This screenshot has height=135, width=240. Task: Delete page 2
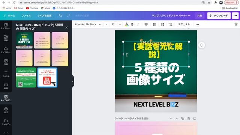[189, 118]
